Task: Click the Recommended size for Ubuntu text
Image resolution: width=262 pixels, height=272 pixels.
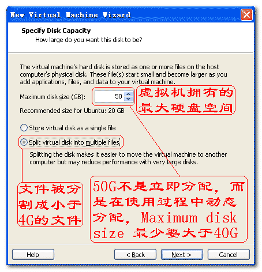Action: [72, 111]
